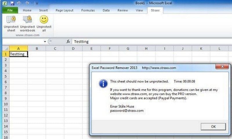Click the fx insert function icon
232x139 pixels.
tap(68, 41)
